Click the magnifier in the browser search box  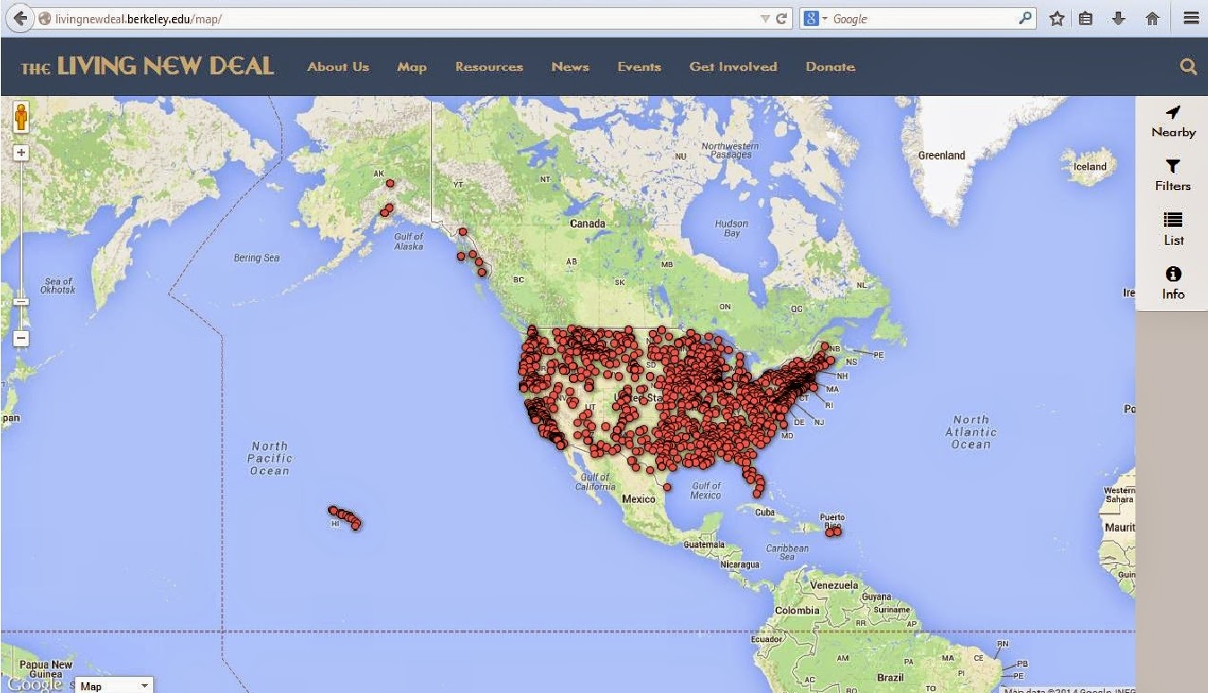pos(1025,18)
